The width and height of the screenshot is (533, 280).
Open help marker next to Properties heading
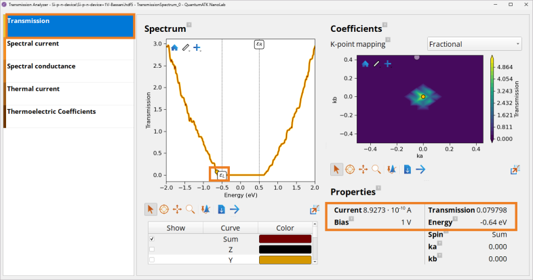point(378,188)
